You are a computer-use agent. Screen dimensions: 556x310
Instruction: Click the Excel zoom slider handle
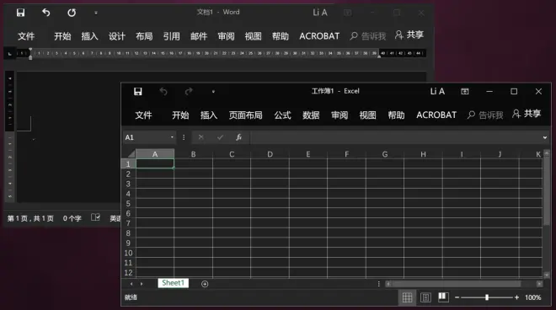pos(487,297)
